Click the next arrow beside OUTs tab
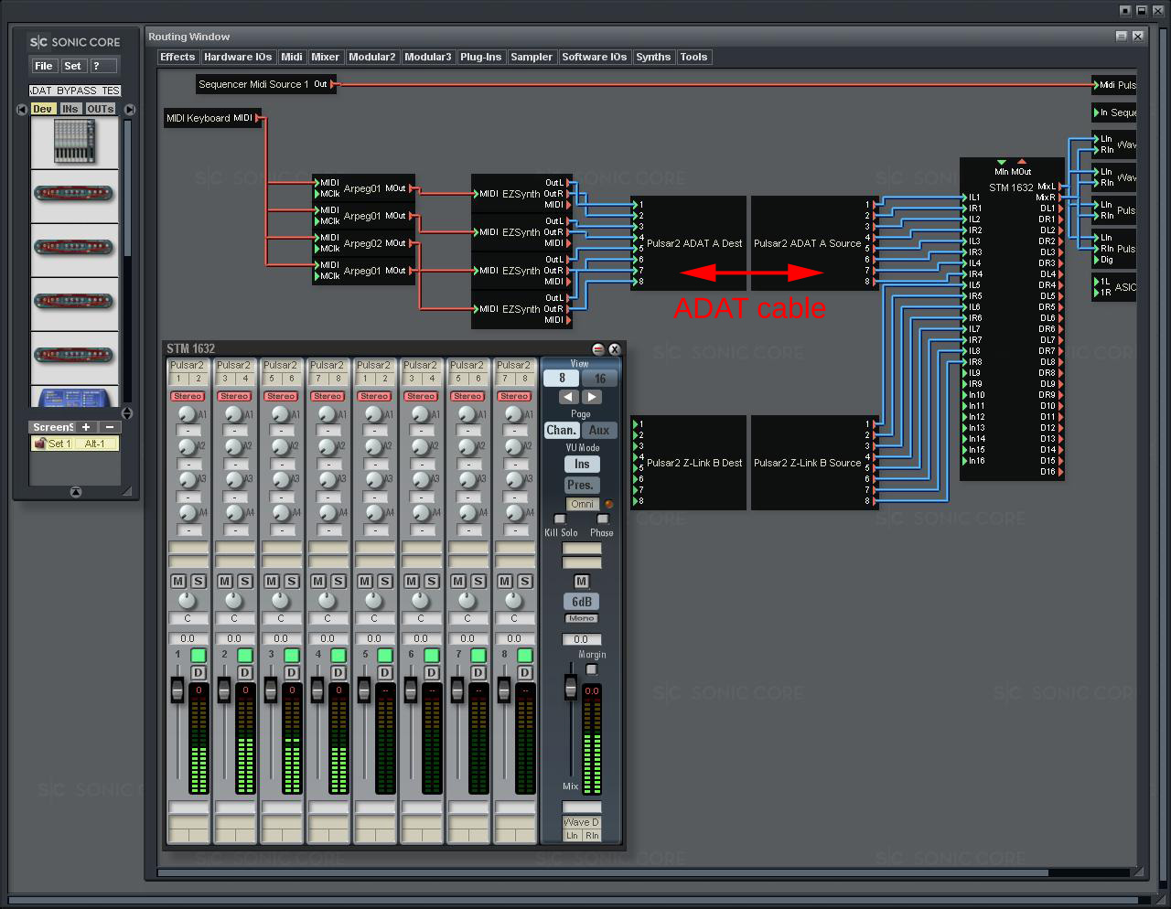Image resolution: width=1171 pixels, height=909 pixels. click(x=130, y=109)
